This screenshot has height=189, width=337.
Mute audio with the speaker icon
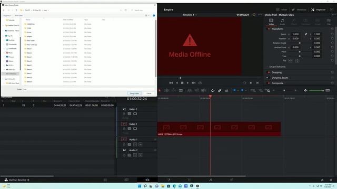305,90
